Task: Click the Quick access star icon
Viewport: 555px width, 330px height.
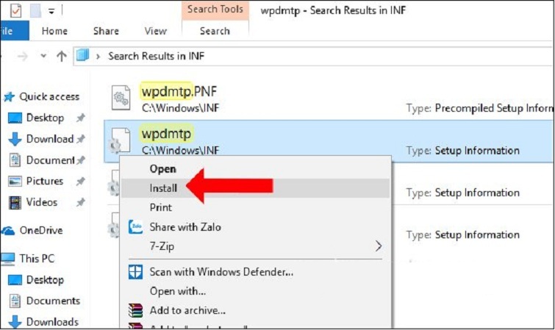Action: coord(10,96)
